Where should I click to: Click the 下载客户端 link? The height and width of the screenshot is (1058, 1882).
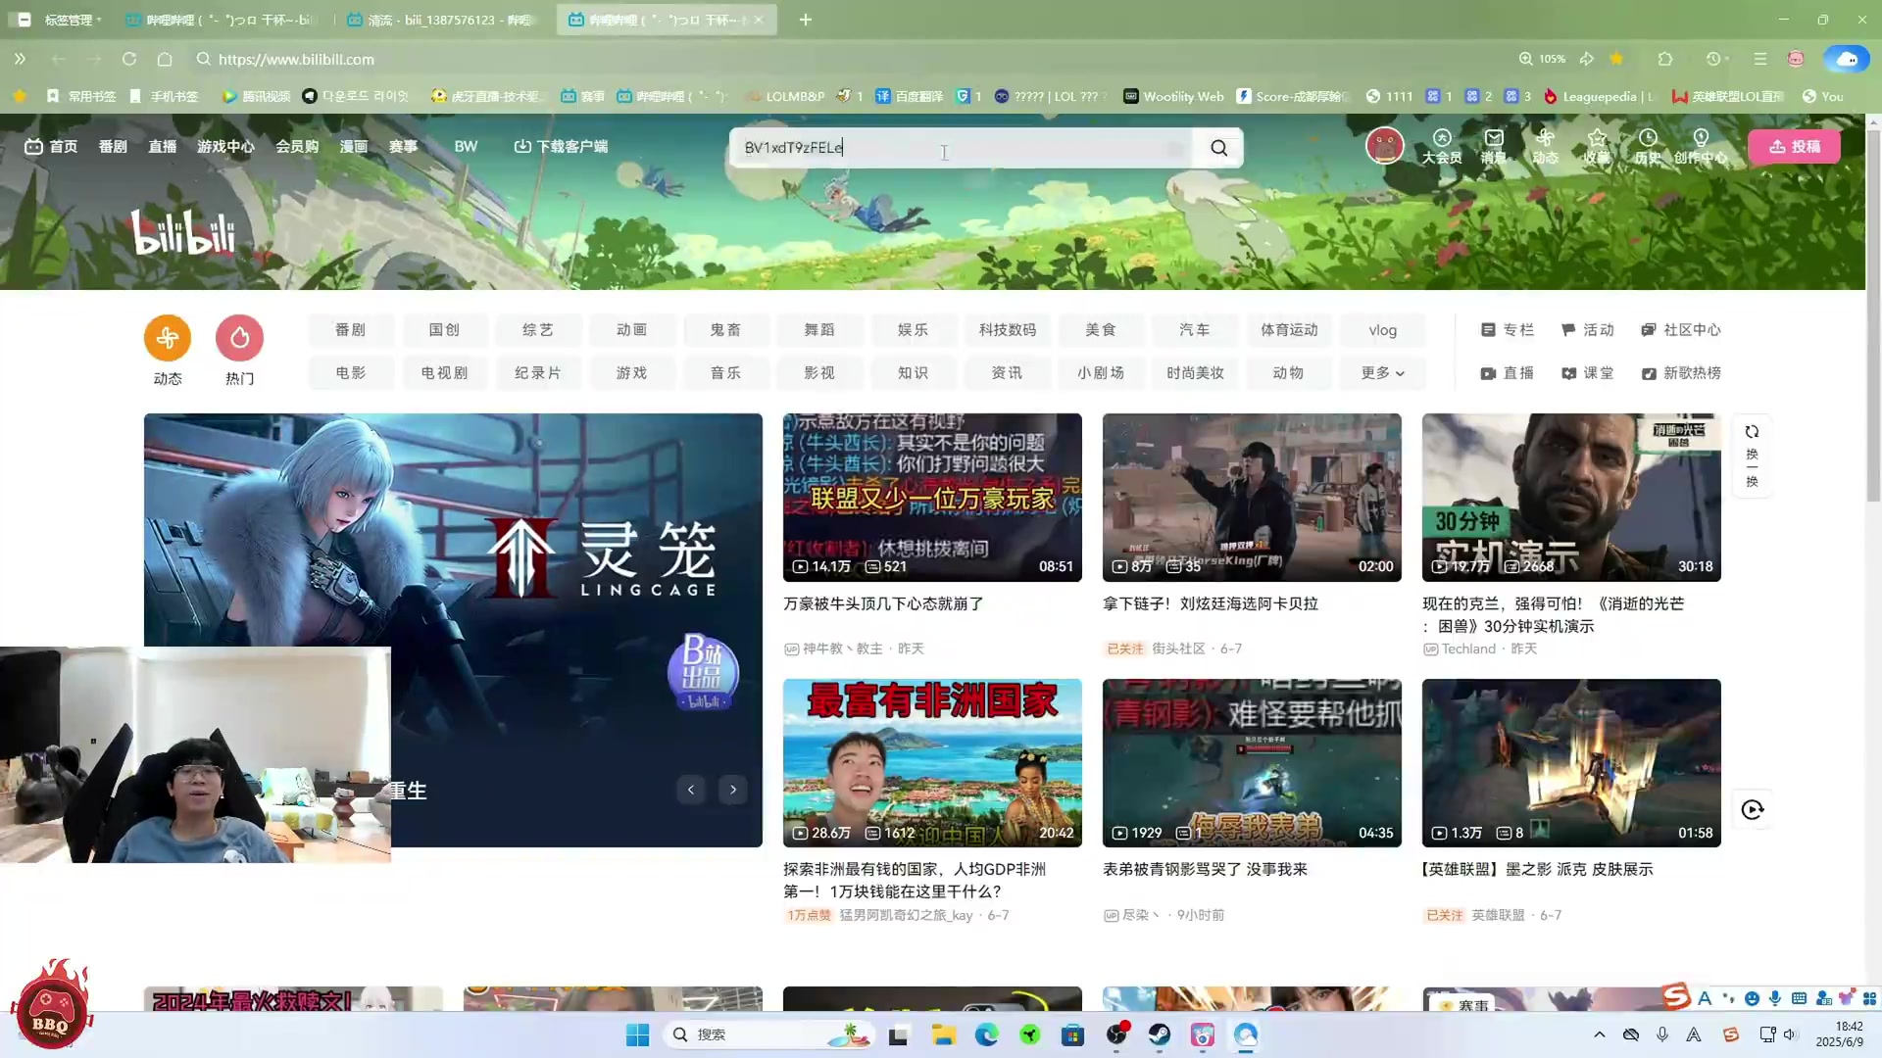click(x=563, y=146)
